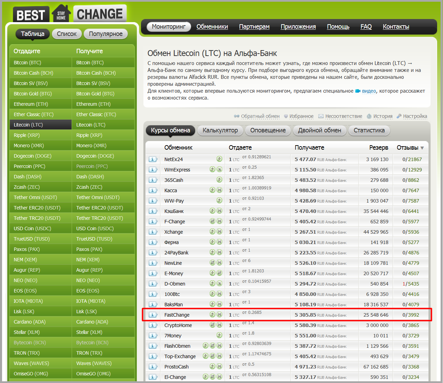This screenshot has width=443, height=383.
Task: Open the Калькулятор tab
Action: pos(220,130)
